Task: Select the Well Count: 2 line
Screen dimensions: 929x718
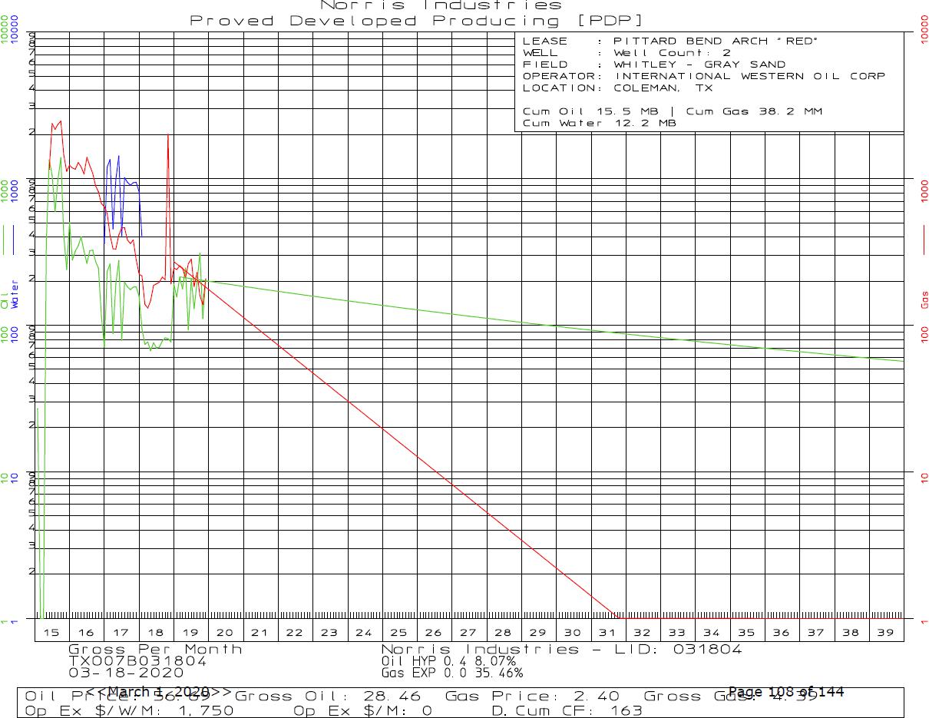Action: pos(626,53)
